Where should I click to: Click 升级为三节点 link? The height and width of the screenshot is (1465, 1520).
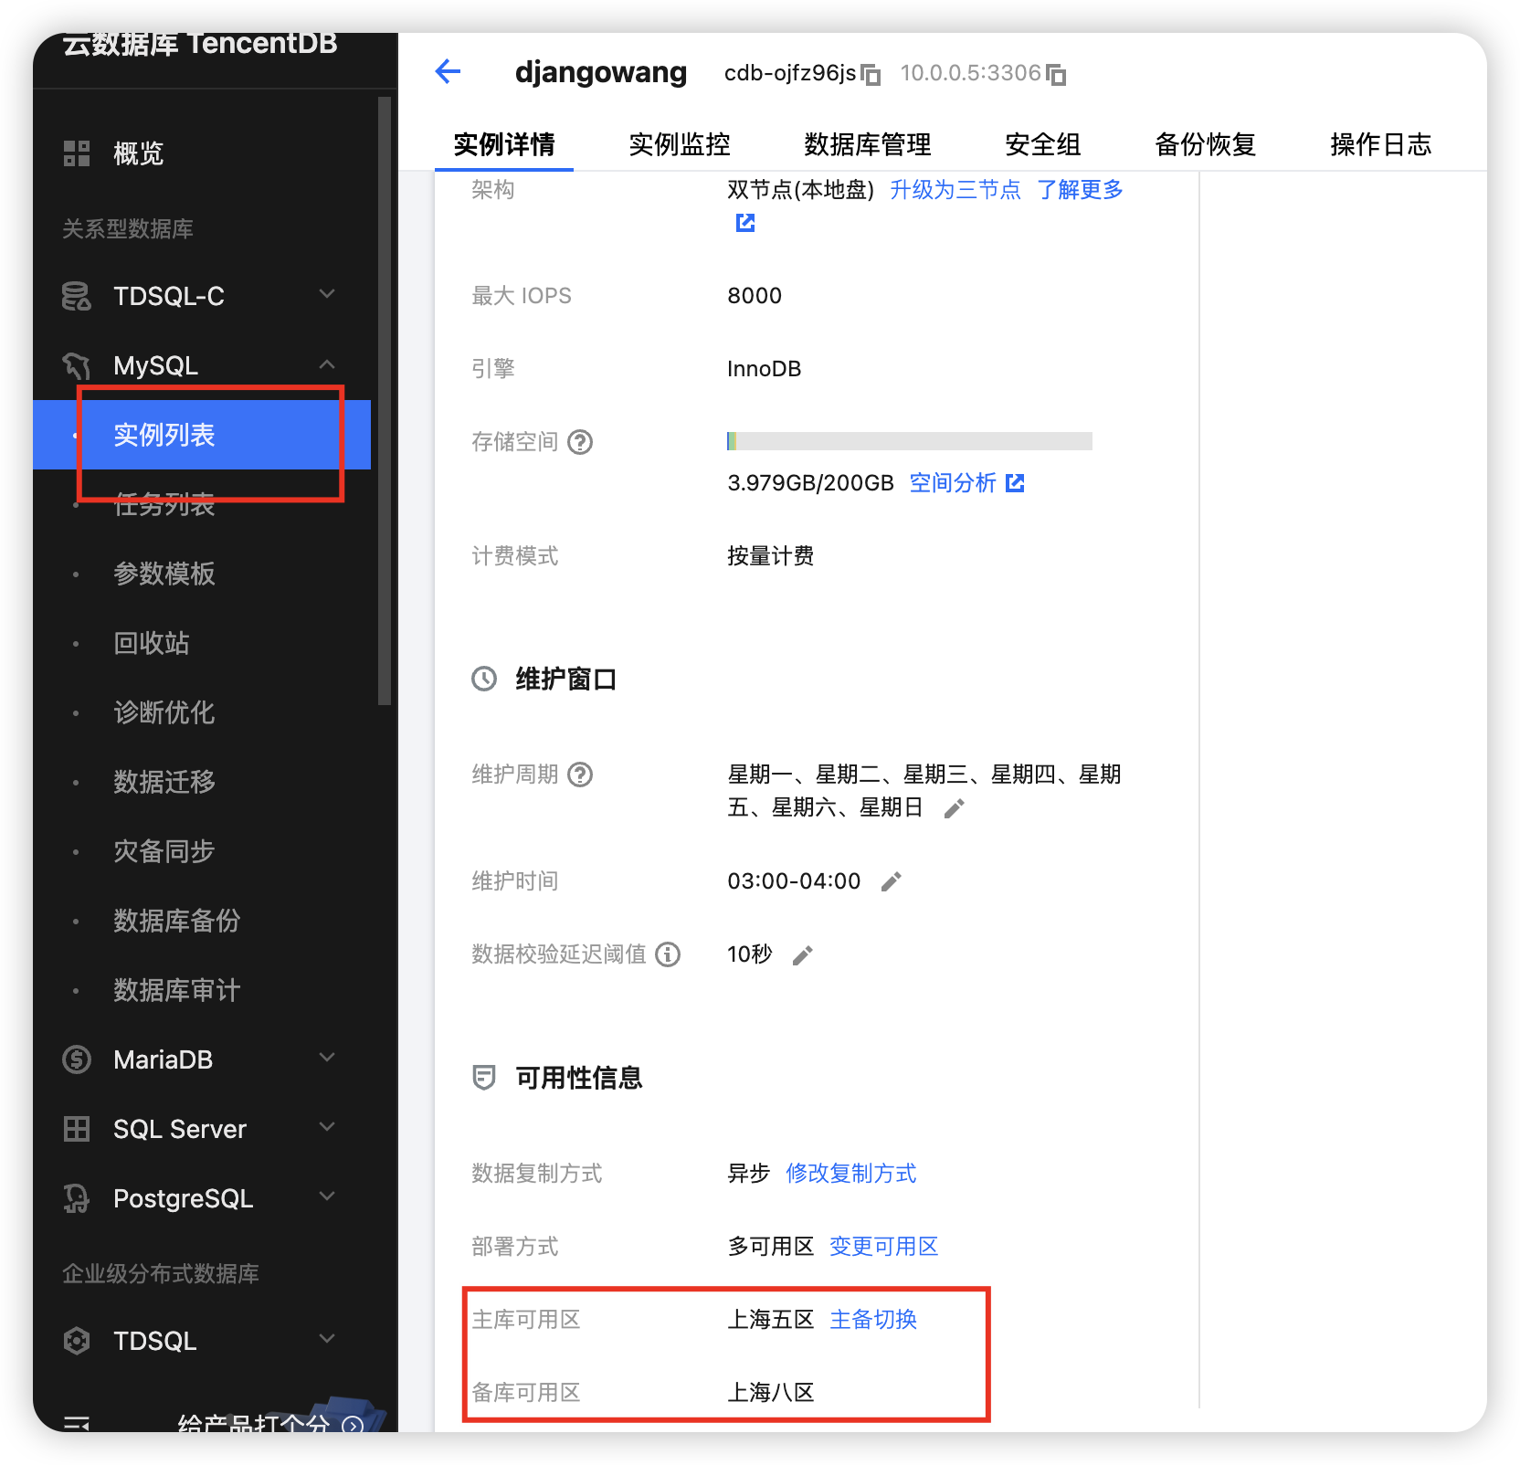955,190
